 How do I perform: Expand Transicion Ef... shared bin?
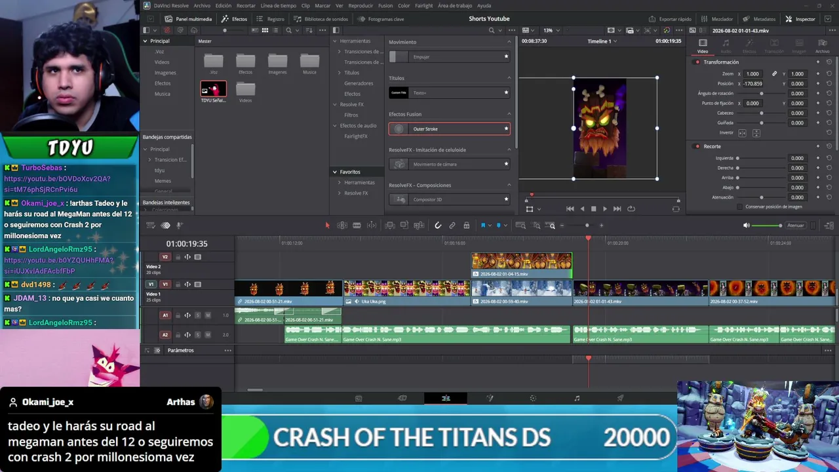149,160
